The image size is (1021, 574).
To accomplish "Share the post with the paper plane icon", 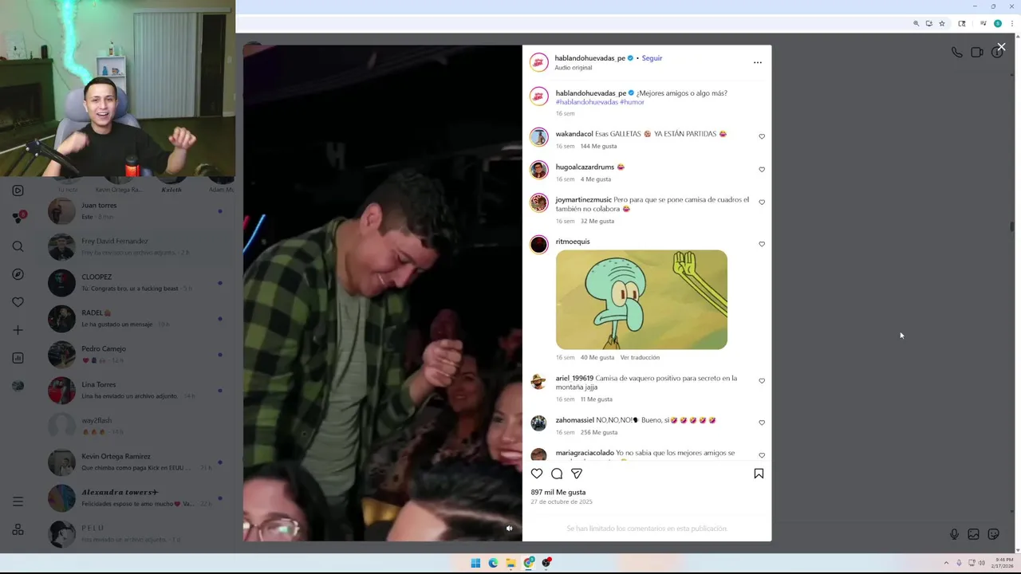I will [577, 474].
